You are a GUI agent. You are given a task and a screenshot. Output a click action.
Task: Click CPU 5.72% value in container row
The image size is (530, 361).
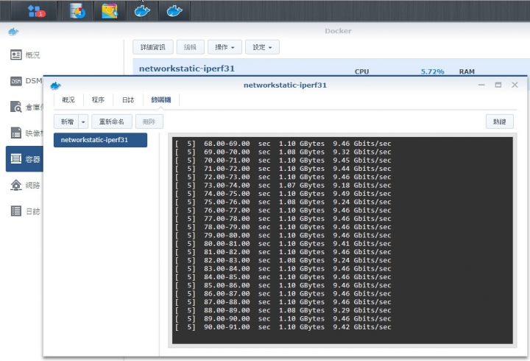click(432, 71)
